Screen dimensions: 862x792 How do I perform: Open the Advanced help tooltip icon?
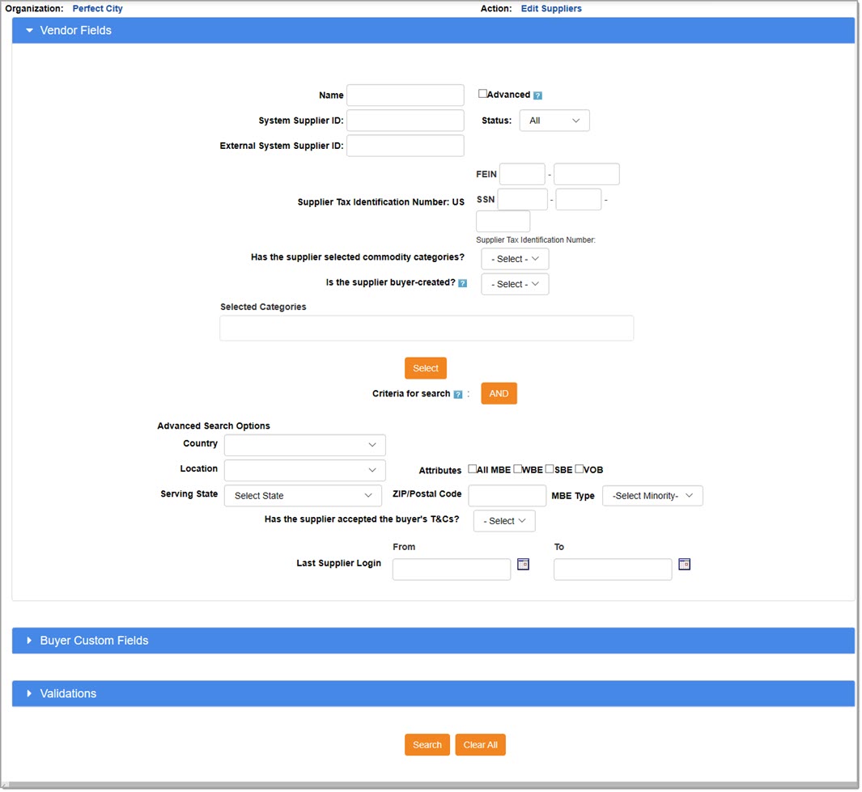tap(538, 95)
